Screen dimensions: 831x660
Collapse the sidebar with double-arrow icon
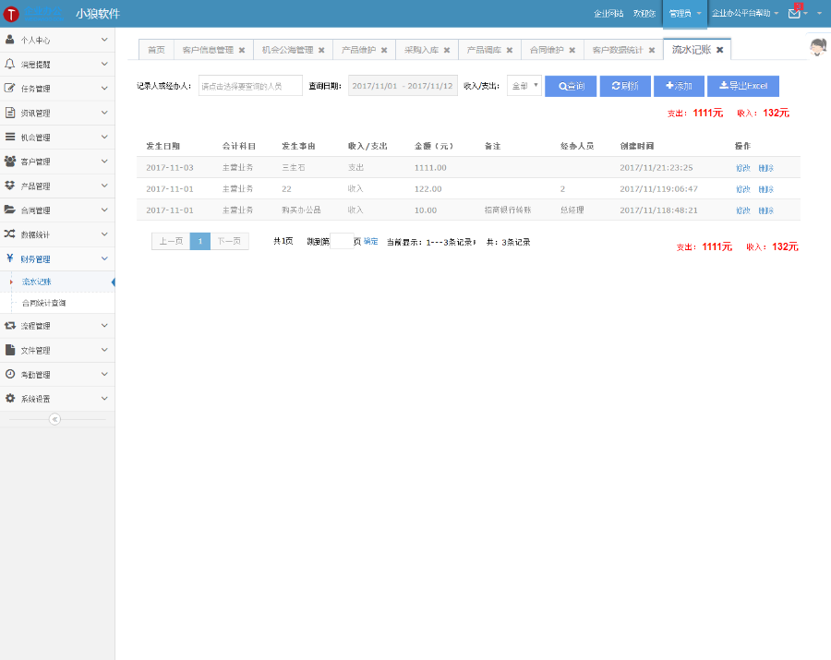pyautogui.click(x=54, y=419)
